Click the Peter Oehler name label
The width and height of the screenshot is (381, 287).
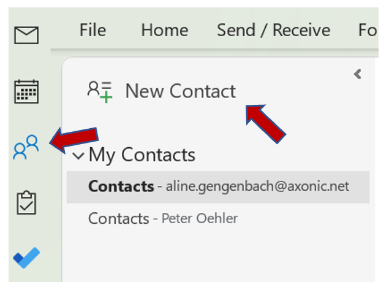tap(199, 219)
